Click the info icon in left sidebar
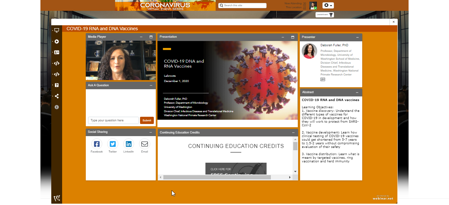Screen dimensions: 449x205 click(x=57, y=107)
